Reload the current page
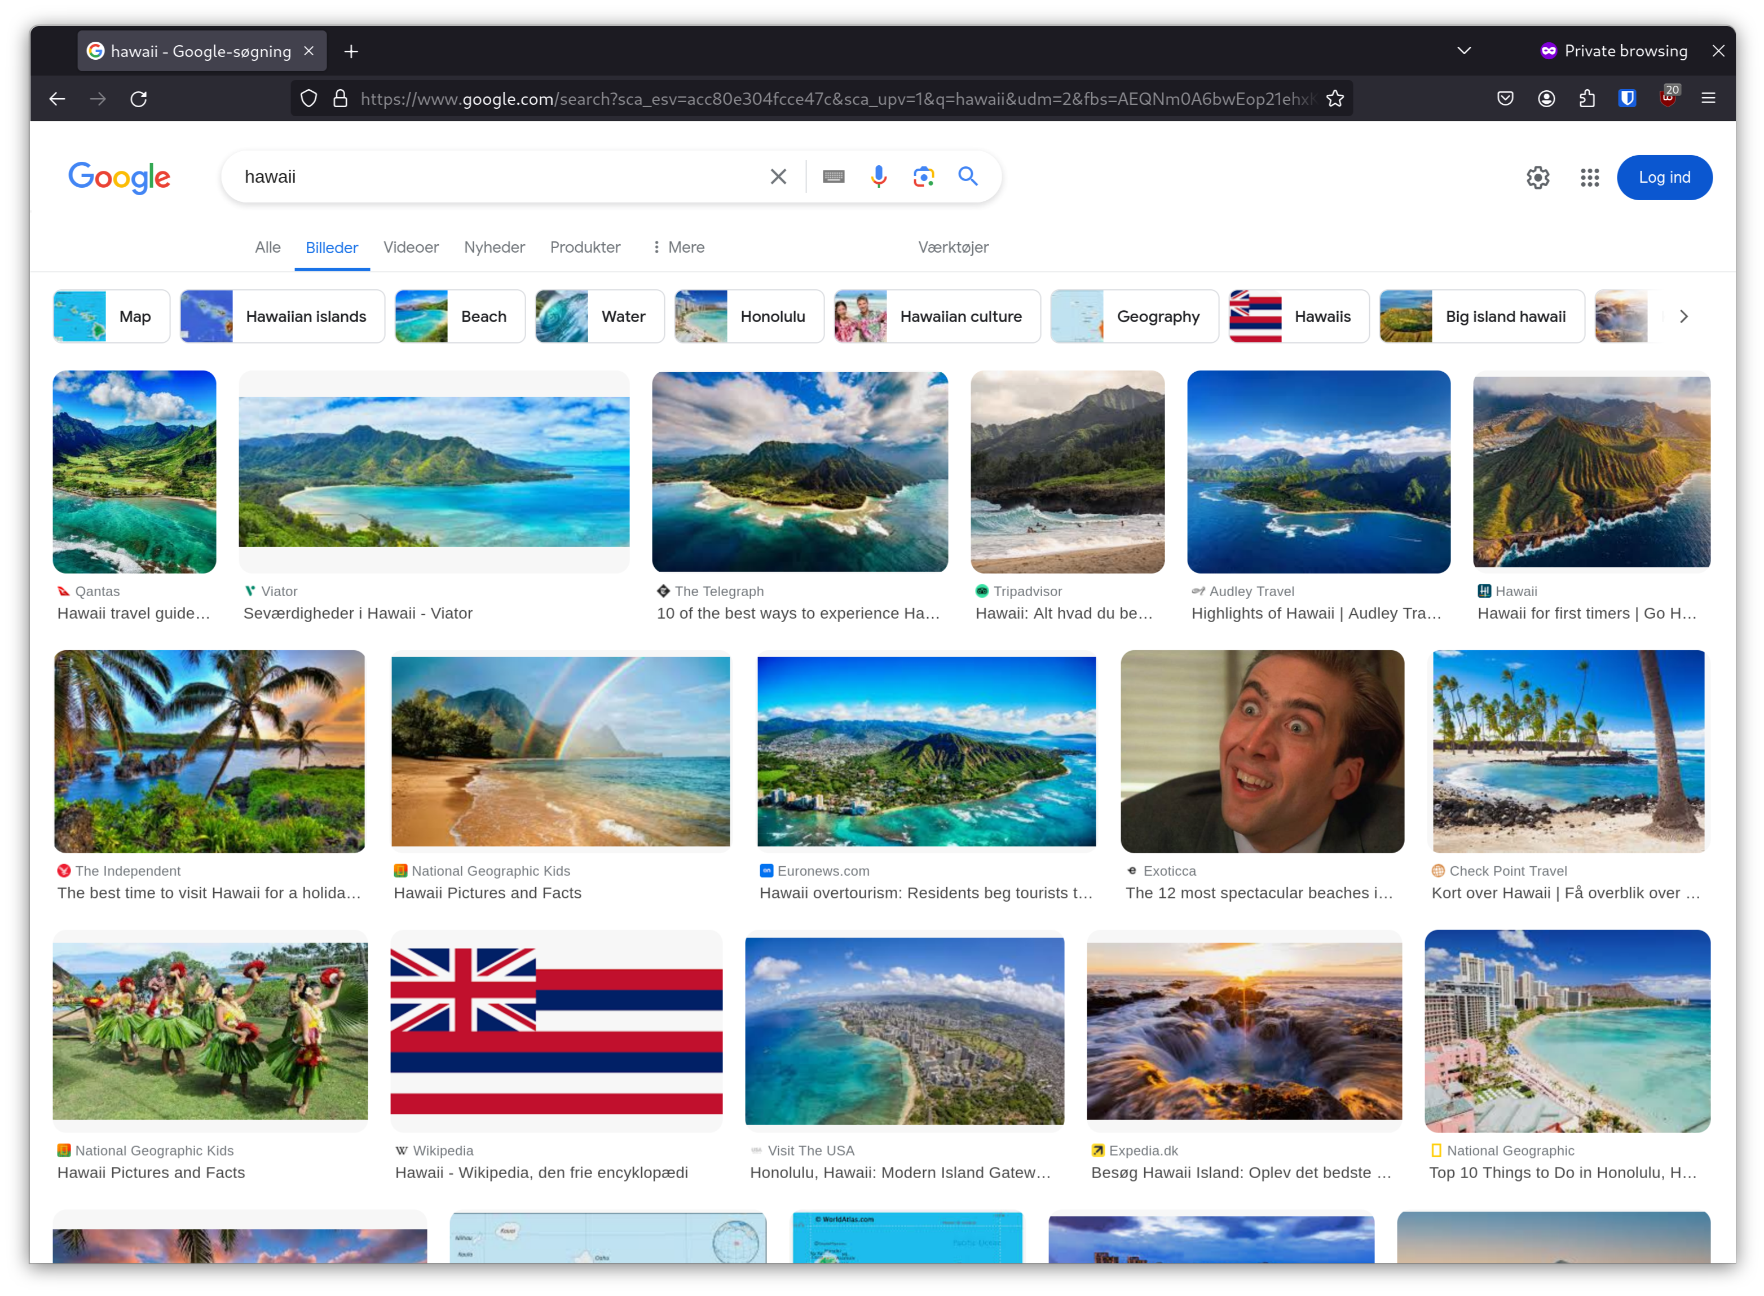Image resolution: width=1764 pixels, height=1296 pixels. click(139, 99)
